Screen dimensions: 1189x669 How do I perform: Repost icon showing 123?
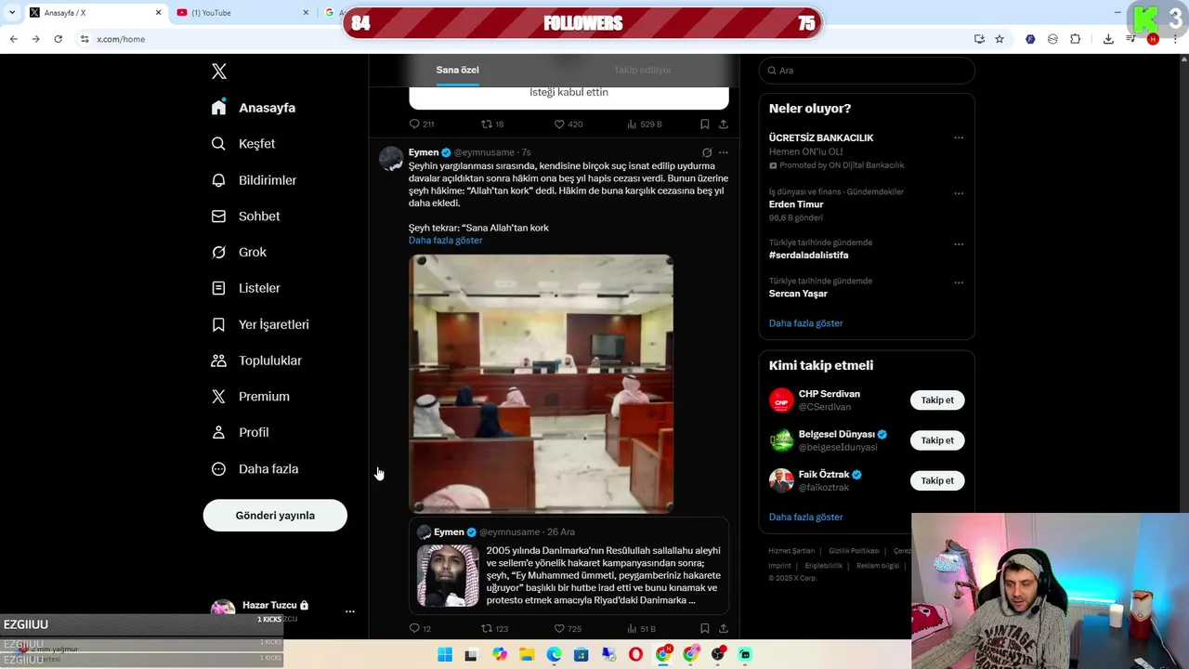[x=486, y=629]
